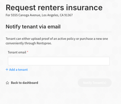121x104 pixels.
Task: Click the word conveniently in the description
Action: tap(15, 43)
